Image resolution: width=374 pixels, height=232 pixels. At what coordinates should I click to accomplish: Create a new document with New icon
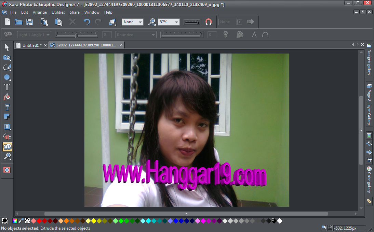(x=8, y=22)
